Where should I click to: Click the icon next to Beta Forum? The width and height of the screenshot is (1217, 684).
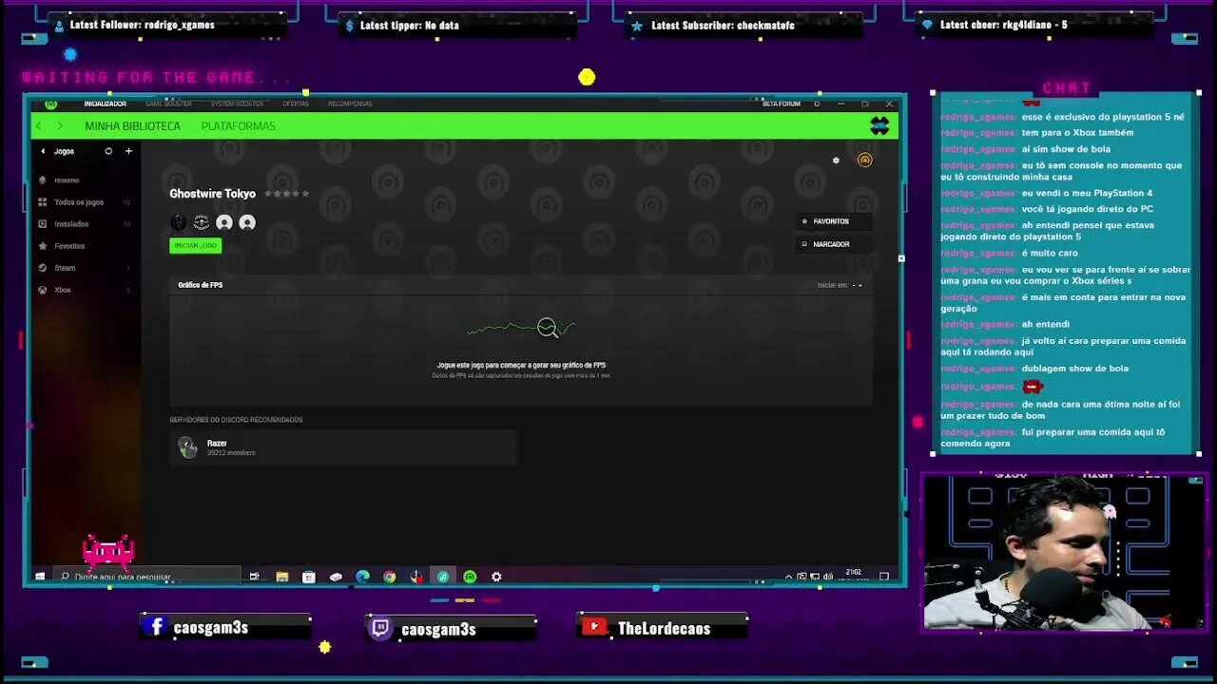[x=817, y=104]
